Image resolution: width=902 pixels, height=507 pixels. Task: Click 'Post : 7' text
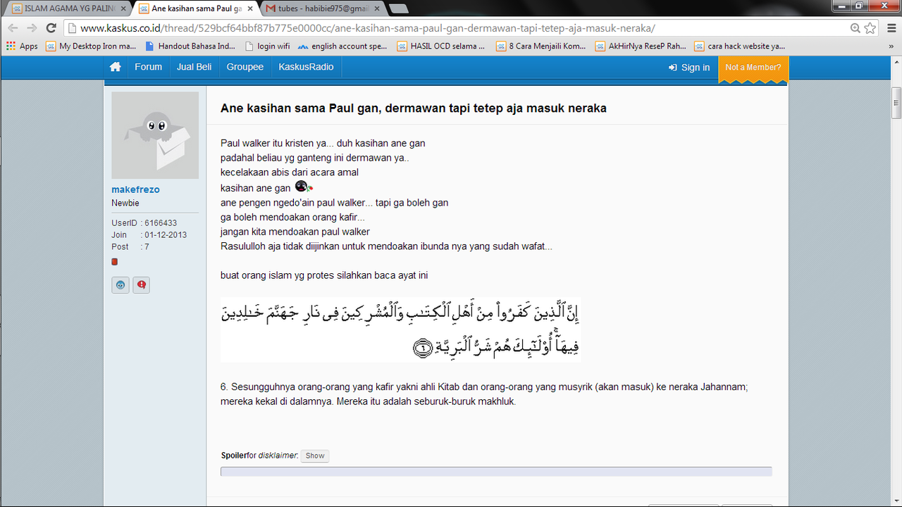(x=130, y=247)
